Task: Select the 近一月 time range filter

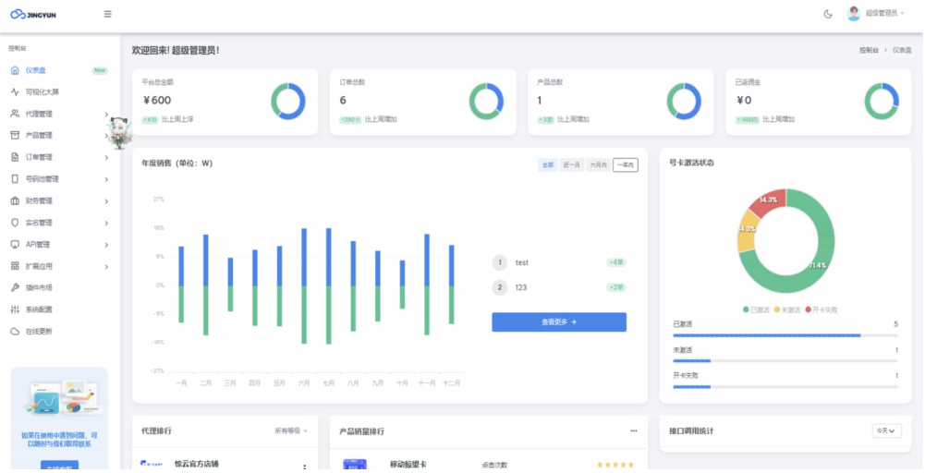Action: 572,165
